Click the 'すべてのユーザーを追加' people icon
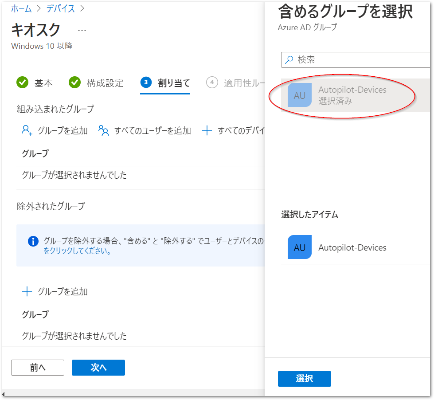The width and height of the screenshot is (434, 400). pos(103,130)
